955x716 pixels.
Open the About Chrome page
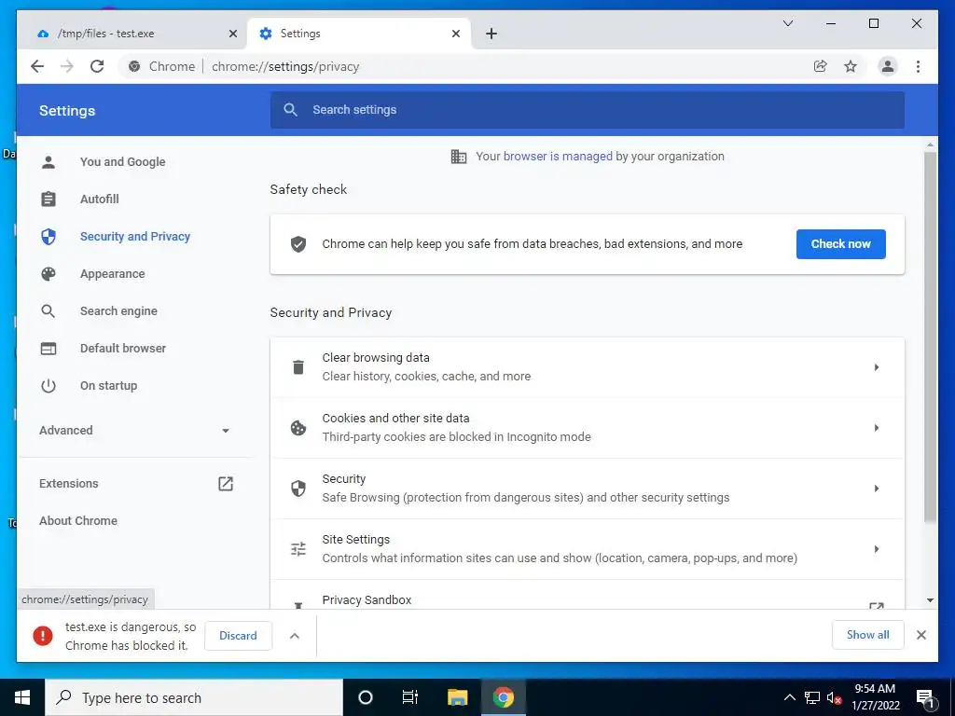click(x=78, y=520)
